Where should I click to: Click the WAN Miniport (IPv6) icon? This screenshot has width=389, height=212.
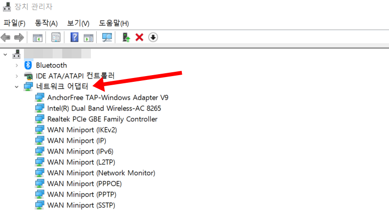(x=40, y=151)
